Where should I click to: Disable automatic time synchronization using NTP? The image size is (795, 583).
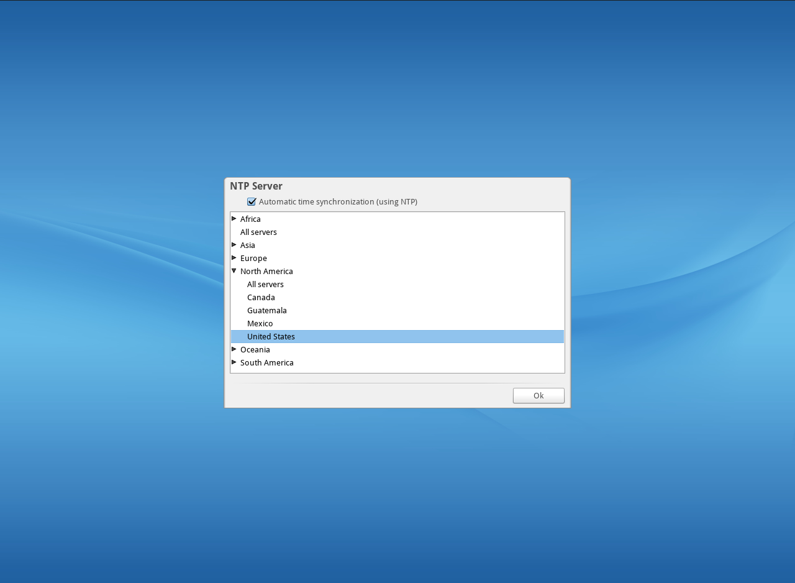252,201
